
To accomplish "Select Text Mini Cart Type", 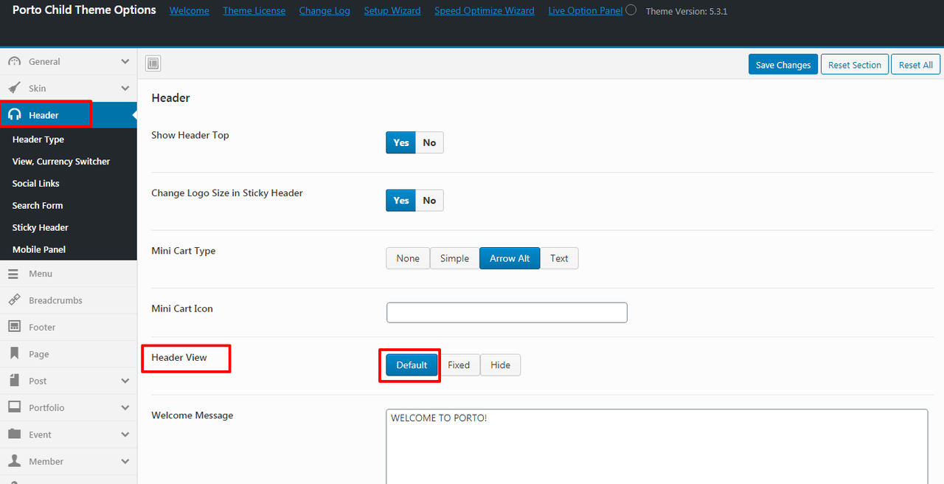I will tap(559, 258).
